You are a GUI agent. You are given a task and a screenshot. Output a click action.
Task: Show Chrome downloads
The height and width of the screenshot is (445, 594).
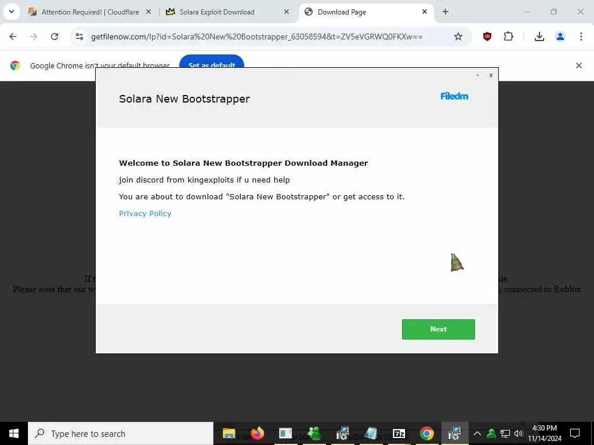[539, 37]
